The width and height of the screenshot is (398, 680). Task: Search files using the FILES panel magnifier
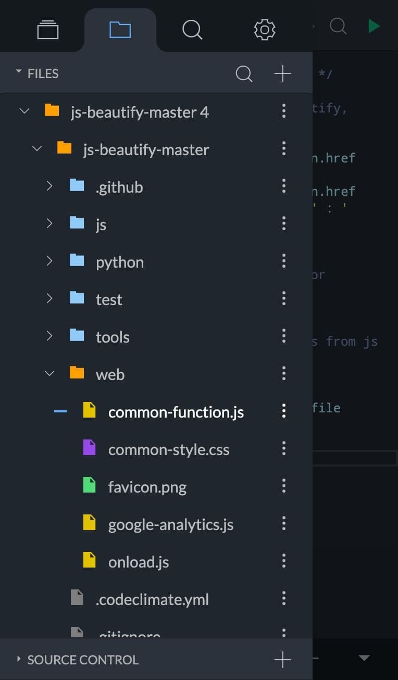(244, 73)
